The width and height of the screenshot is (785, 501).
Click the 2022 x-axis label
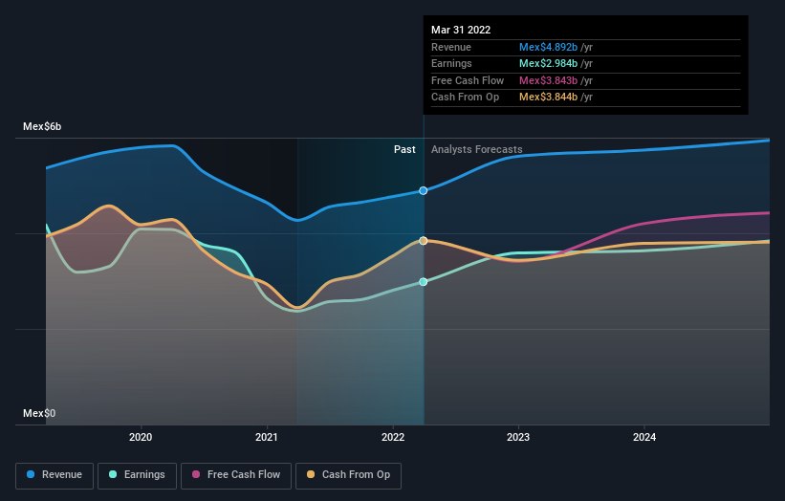tap(393, 437)
